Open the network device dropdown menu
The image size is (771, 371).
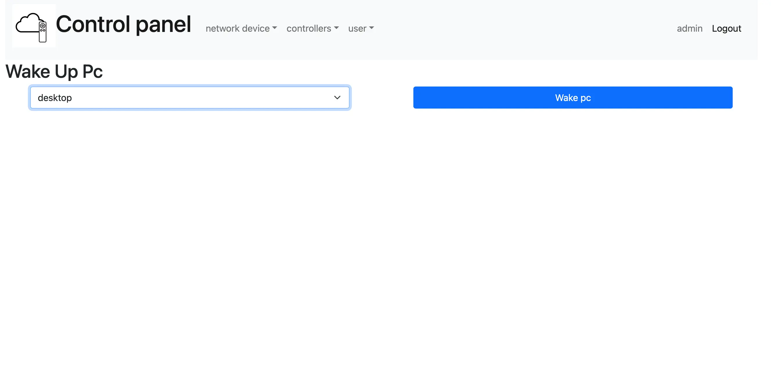[x=238, y=28]
